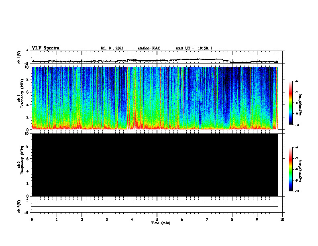Screen dimensions: 318x246
Task: Click the "0" time axis tick label
Action: pos(32,219)
